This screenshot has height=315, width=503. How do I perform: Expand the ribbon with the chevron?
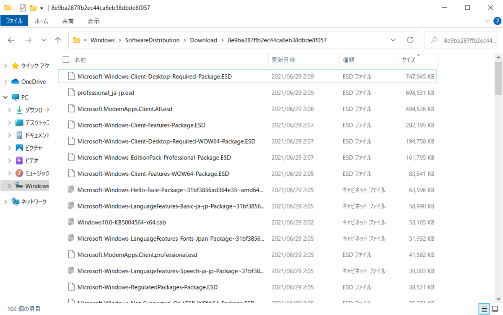pyautogui.click(x=487, y=21)
